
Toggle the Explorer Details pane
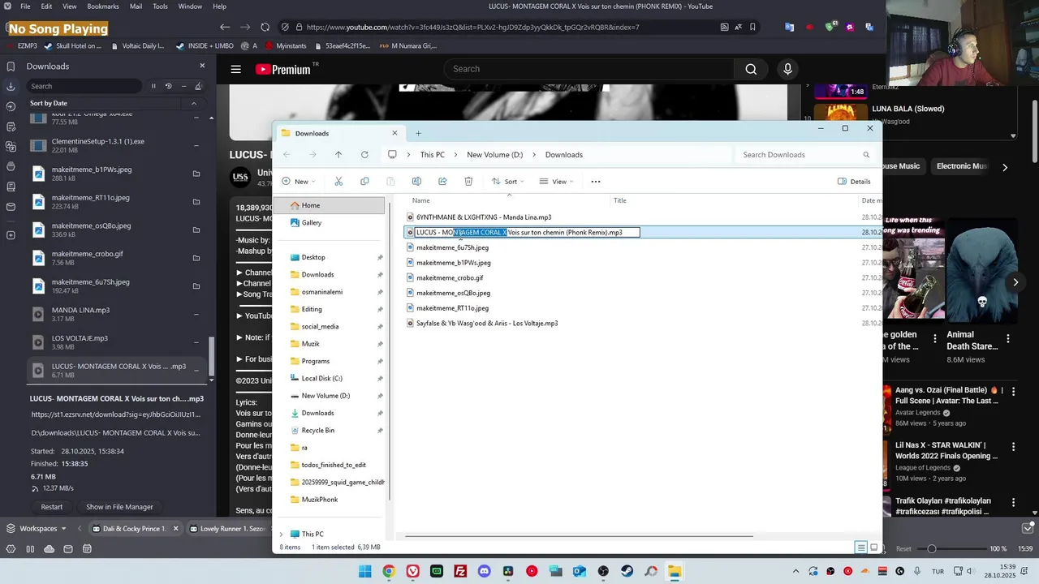pos(854,182)
